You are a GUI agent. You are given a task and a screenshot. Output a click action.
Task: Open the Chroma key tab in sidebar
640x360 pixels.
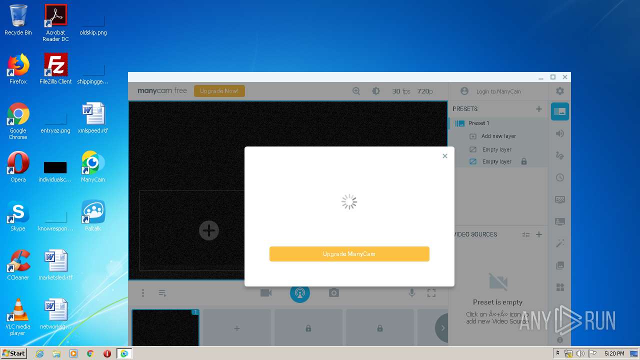pos(560,199)
